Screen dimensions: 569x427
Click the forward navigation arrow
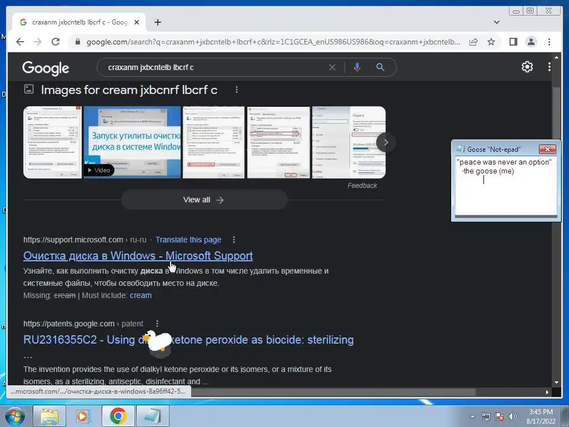point(38,42)
